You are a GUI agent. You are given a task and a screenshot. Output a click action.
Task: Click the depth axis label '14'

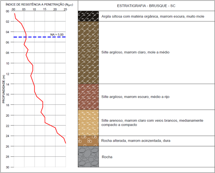point(8,84)
